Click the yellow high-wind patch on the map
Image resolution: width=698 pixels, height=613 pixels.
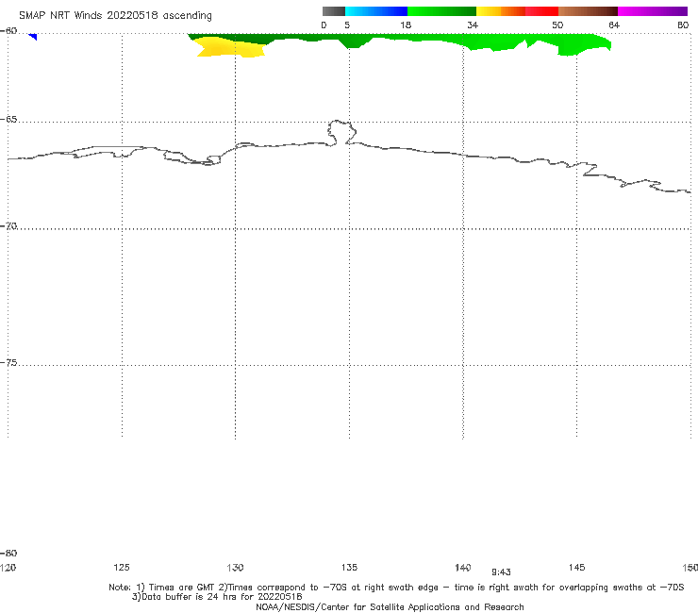click(229, 48)
